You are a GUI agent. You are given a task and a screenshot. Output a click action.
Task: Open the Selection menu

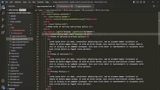(x=18, y=2)
